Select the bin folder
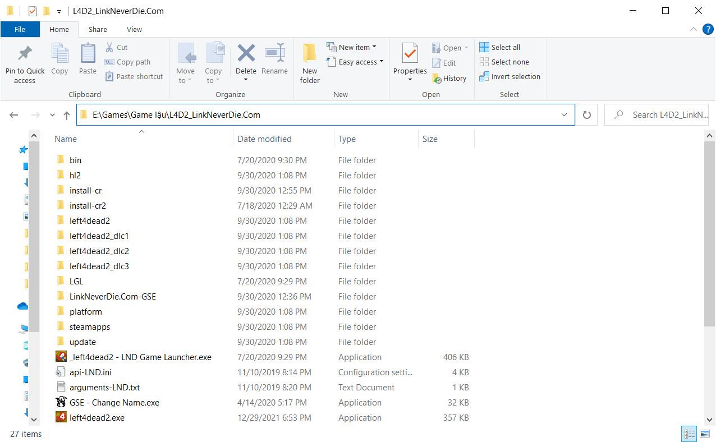Screen dimensions: 716x442 (69, 160)
